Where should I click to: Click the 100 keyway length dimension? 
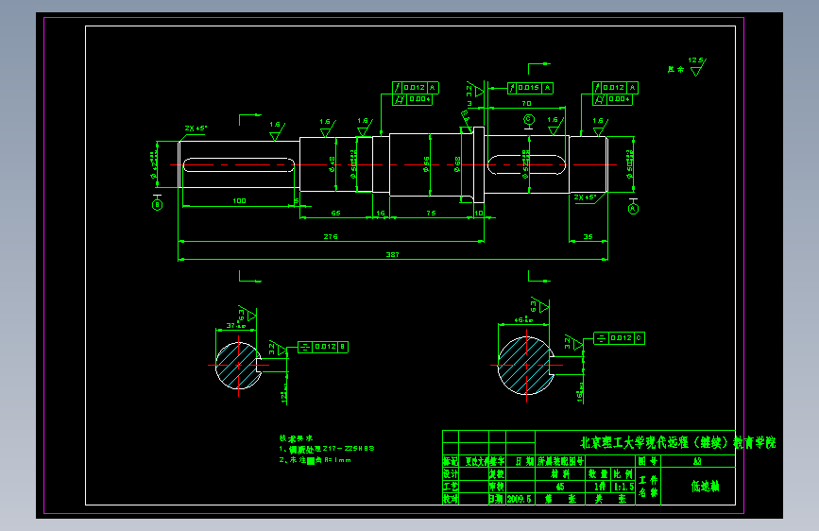239,200
